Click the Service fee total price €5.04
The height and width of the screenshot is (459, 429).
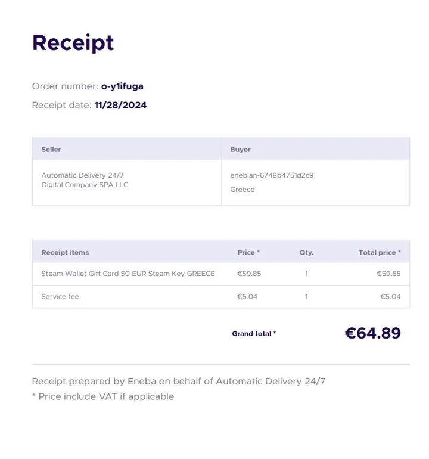tap(390, 297)
